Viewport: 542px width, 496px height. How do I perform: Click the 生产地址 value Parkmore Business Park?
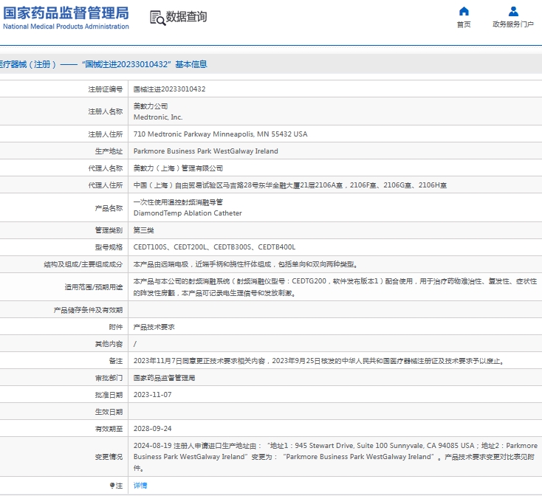click(x=206, y=151)
